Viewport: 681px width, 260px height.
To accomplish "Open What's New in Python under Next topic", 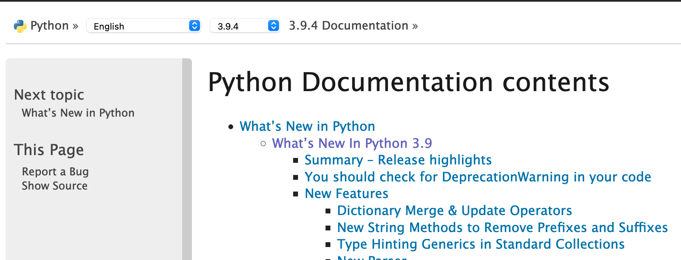I will point(78,113).
